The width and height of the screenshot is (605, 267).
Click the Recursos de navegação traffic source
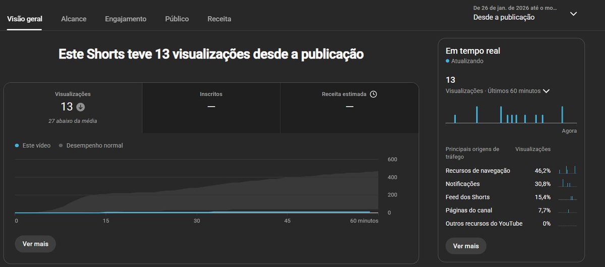pos(478,171)
